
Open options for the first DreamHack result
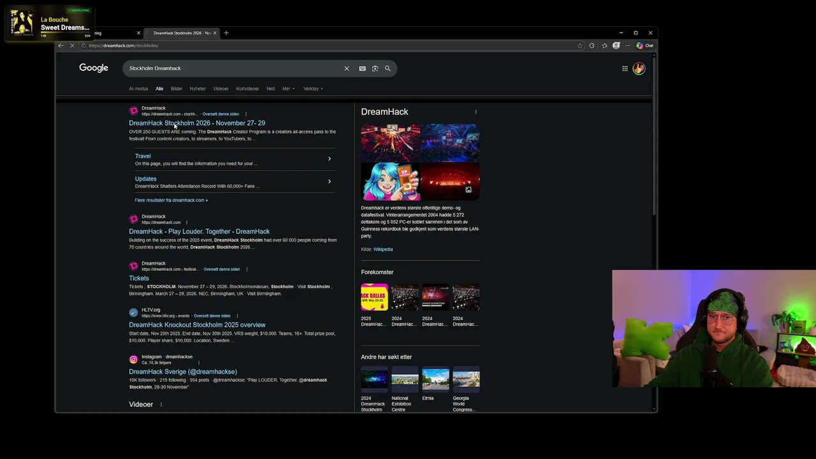click(245, 114)
